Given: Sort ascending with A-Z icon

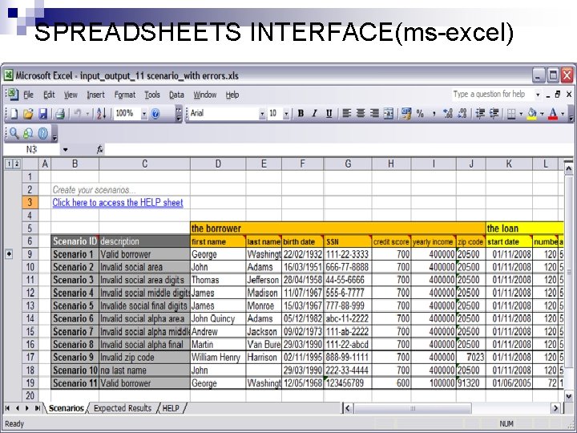Looking at the screenshot, I should click(x=102, y=114).
